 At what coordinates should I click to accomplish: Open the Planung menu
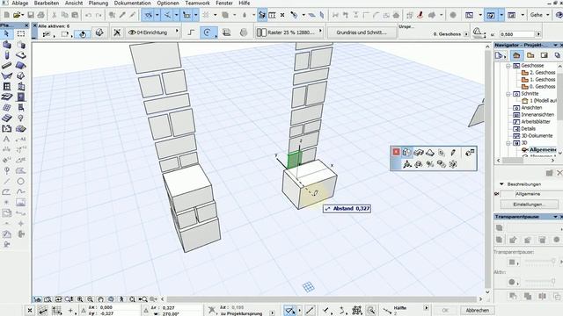click(99, 3)
